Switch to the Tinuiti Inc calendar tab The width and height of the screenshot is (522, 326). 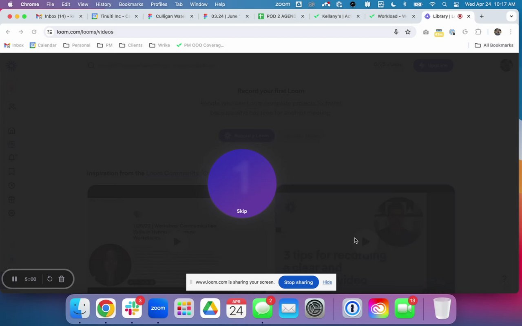115,16
